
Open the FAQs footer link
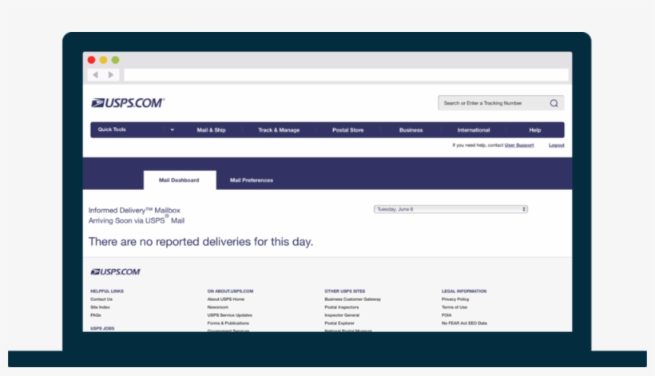(96, 315)
